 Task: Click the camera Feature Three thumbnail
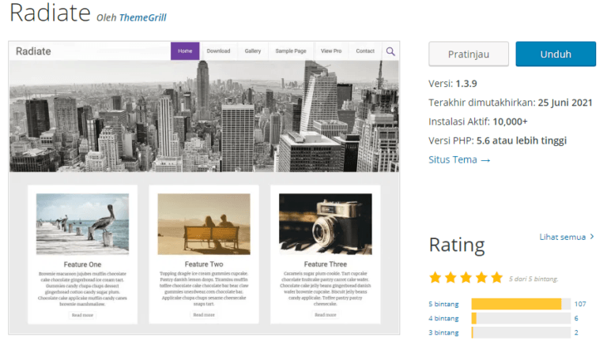[326, 224]
